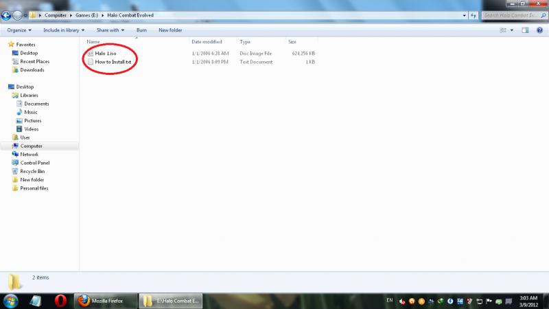Select the Desktop root tree node

[x=25, y=87]
